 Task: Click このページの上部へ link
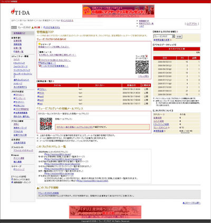coord(191,203)
